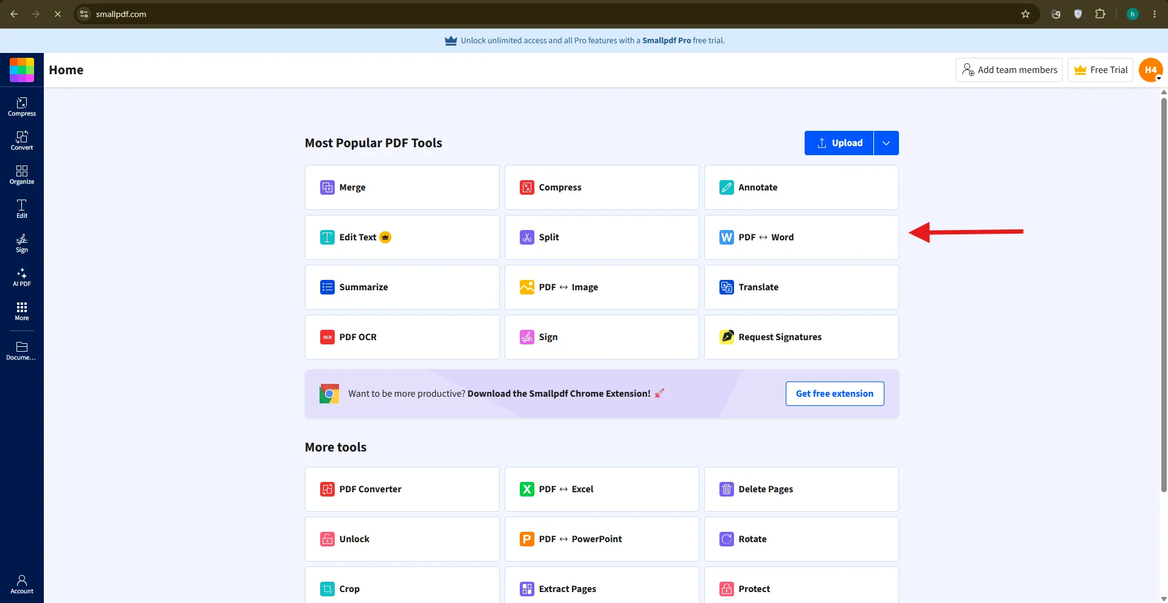Open the Sign tool in the sidebar

22,243
